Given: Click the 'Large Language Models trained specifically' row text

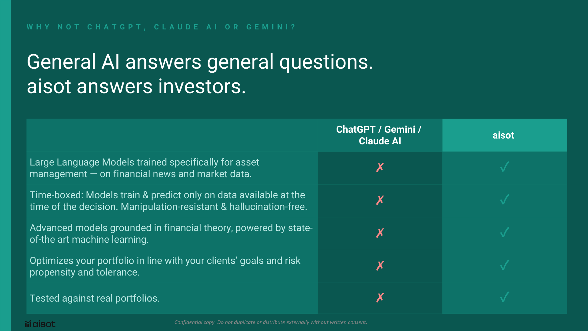Looking at the screenshot, I should pyautogui.click(x=144, y=168).
